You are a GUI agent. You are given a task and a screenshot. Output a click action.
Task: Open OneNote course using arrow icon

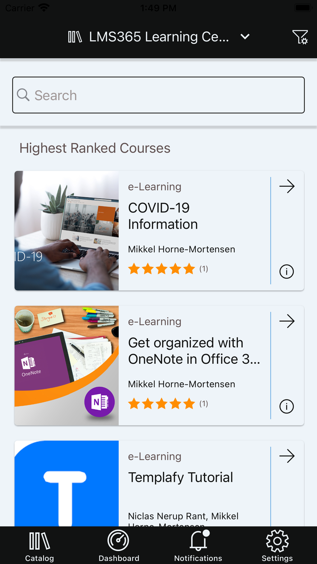[287, 321]
